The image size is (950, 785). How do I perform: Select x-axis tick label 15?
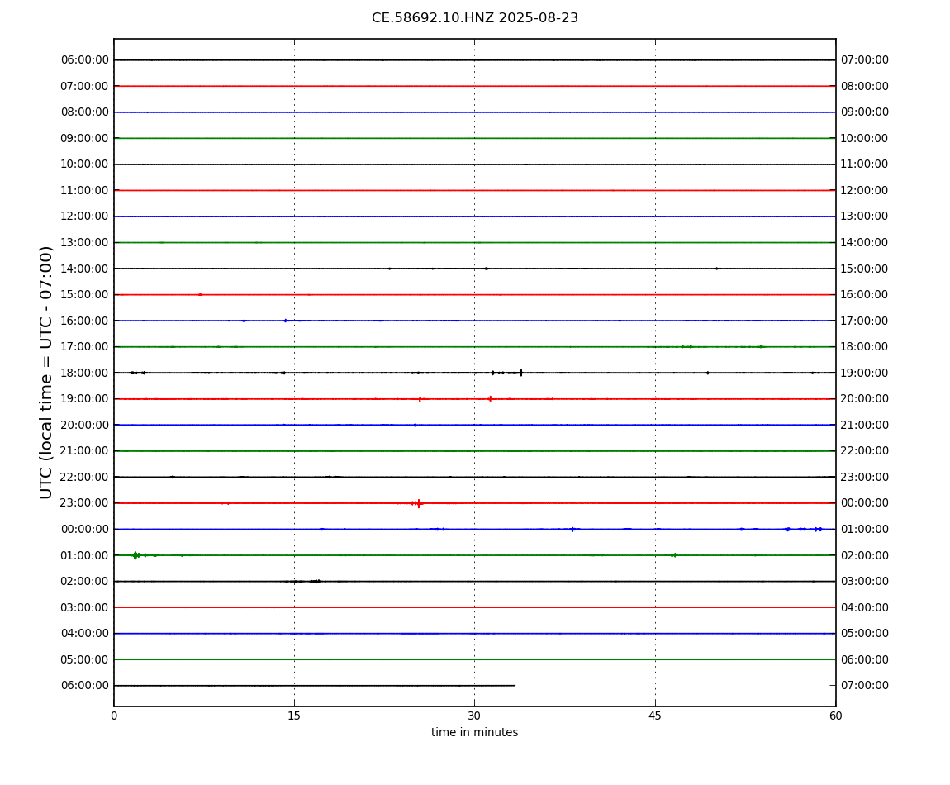(x=294, y=716)
